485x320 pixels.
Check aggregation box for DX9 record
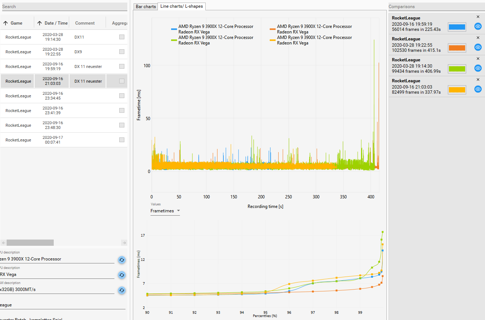click(x=122, y=52)
